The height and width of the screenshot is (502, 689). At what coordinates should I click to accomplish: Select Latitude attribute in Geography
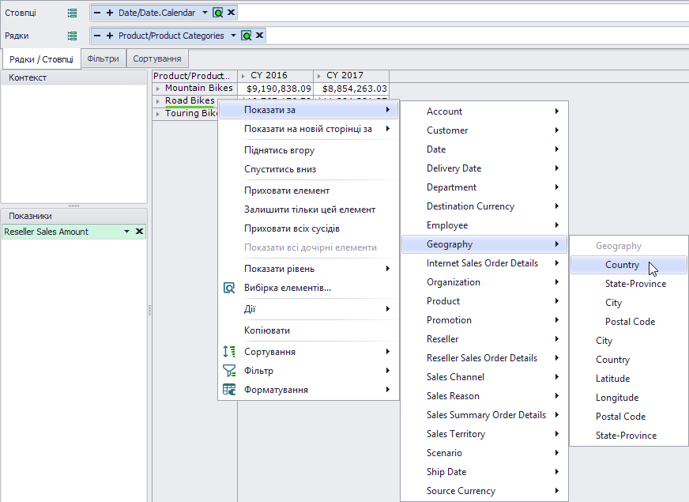pos(629,379)
